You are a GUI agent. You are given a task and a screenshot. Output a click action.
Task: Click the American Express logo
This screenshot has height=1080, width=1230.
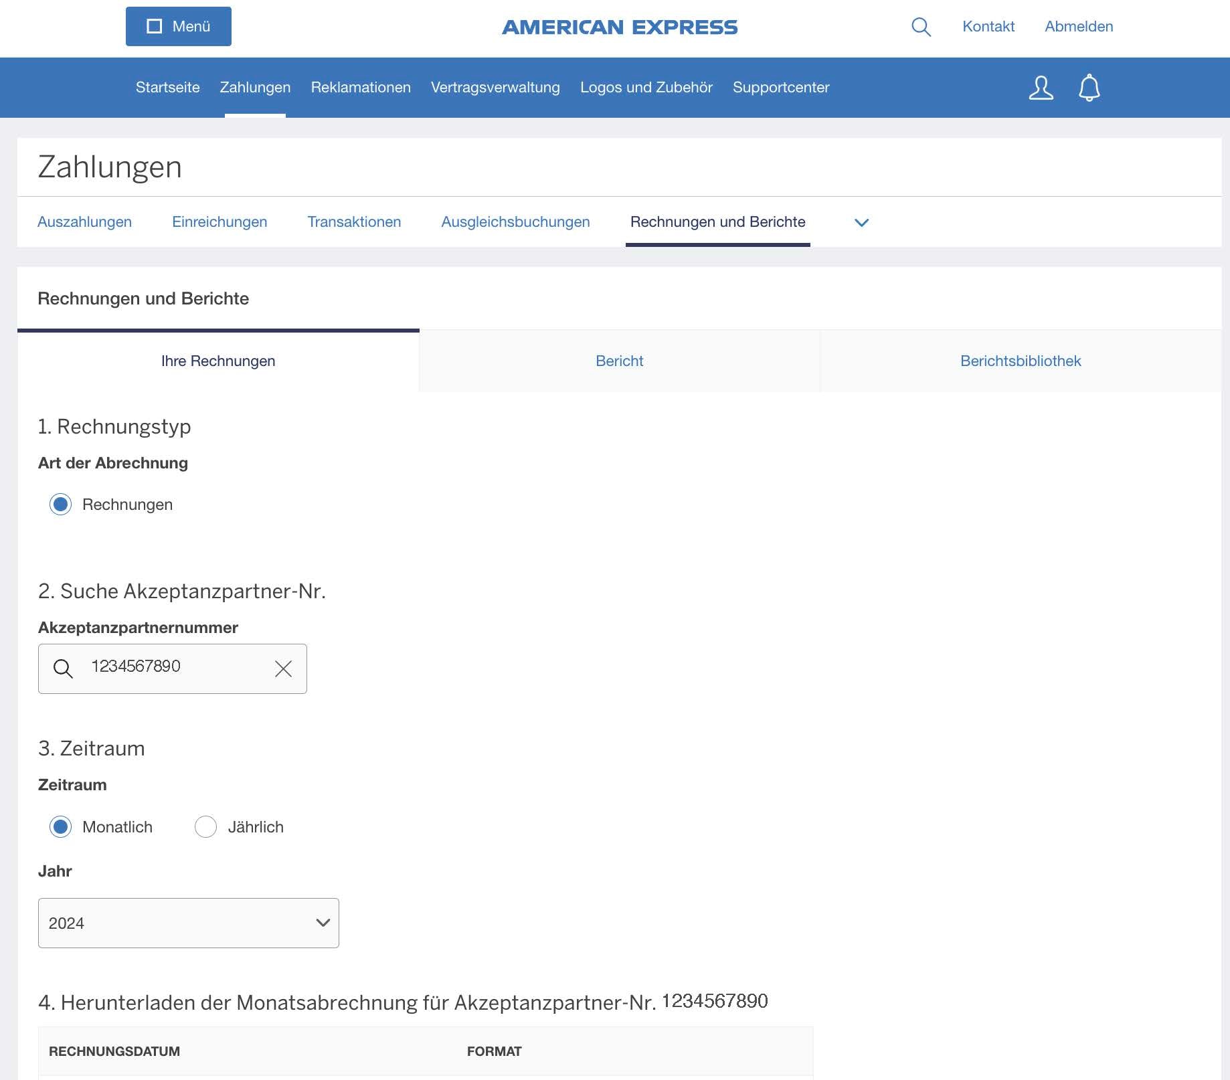pyautogui.click(x=620, y=27)
